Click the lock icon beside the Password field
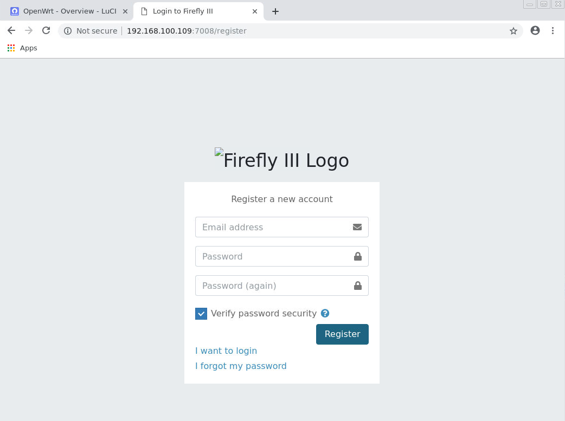Screen dimensions: 565x421 (x=358, y=256)
